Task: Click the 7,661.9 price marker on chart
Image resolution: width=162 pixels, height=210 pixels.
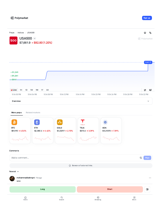Action: pyautogui.click(x=148, y=62)
